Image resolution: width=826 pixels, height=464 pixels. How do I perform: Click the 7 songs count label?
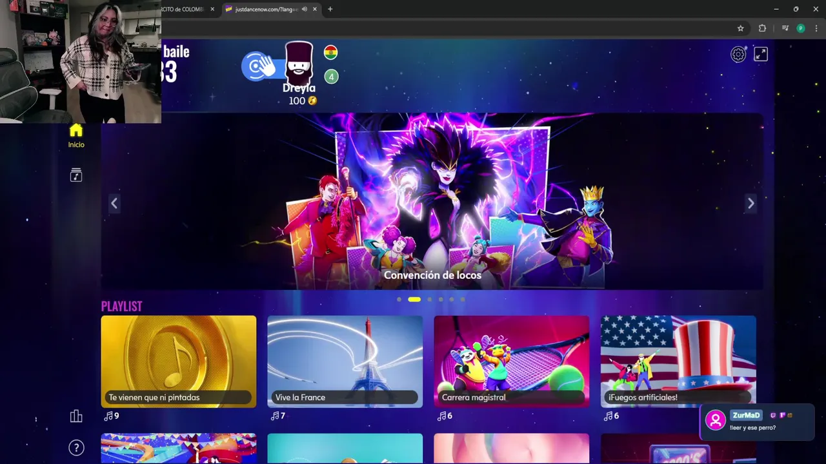click(278, 416)
